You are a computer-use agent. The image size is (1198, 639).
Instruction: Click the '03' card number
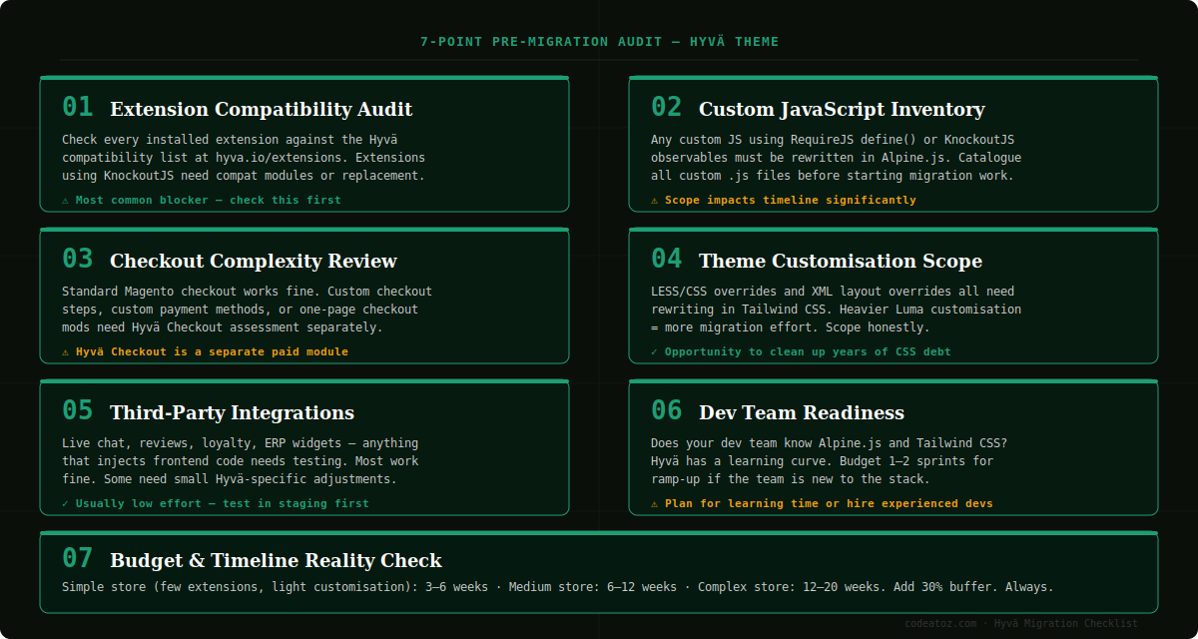point(77,259)
